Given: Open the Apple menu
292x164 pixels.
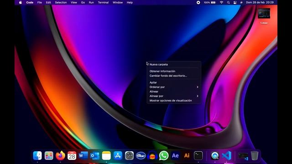Looking at the screenshot, I should pos(20,2).
